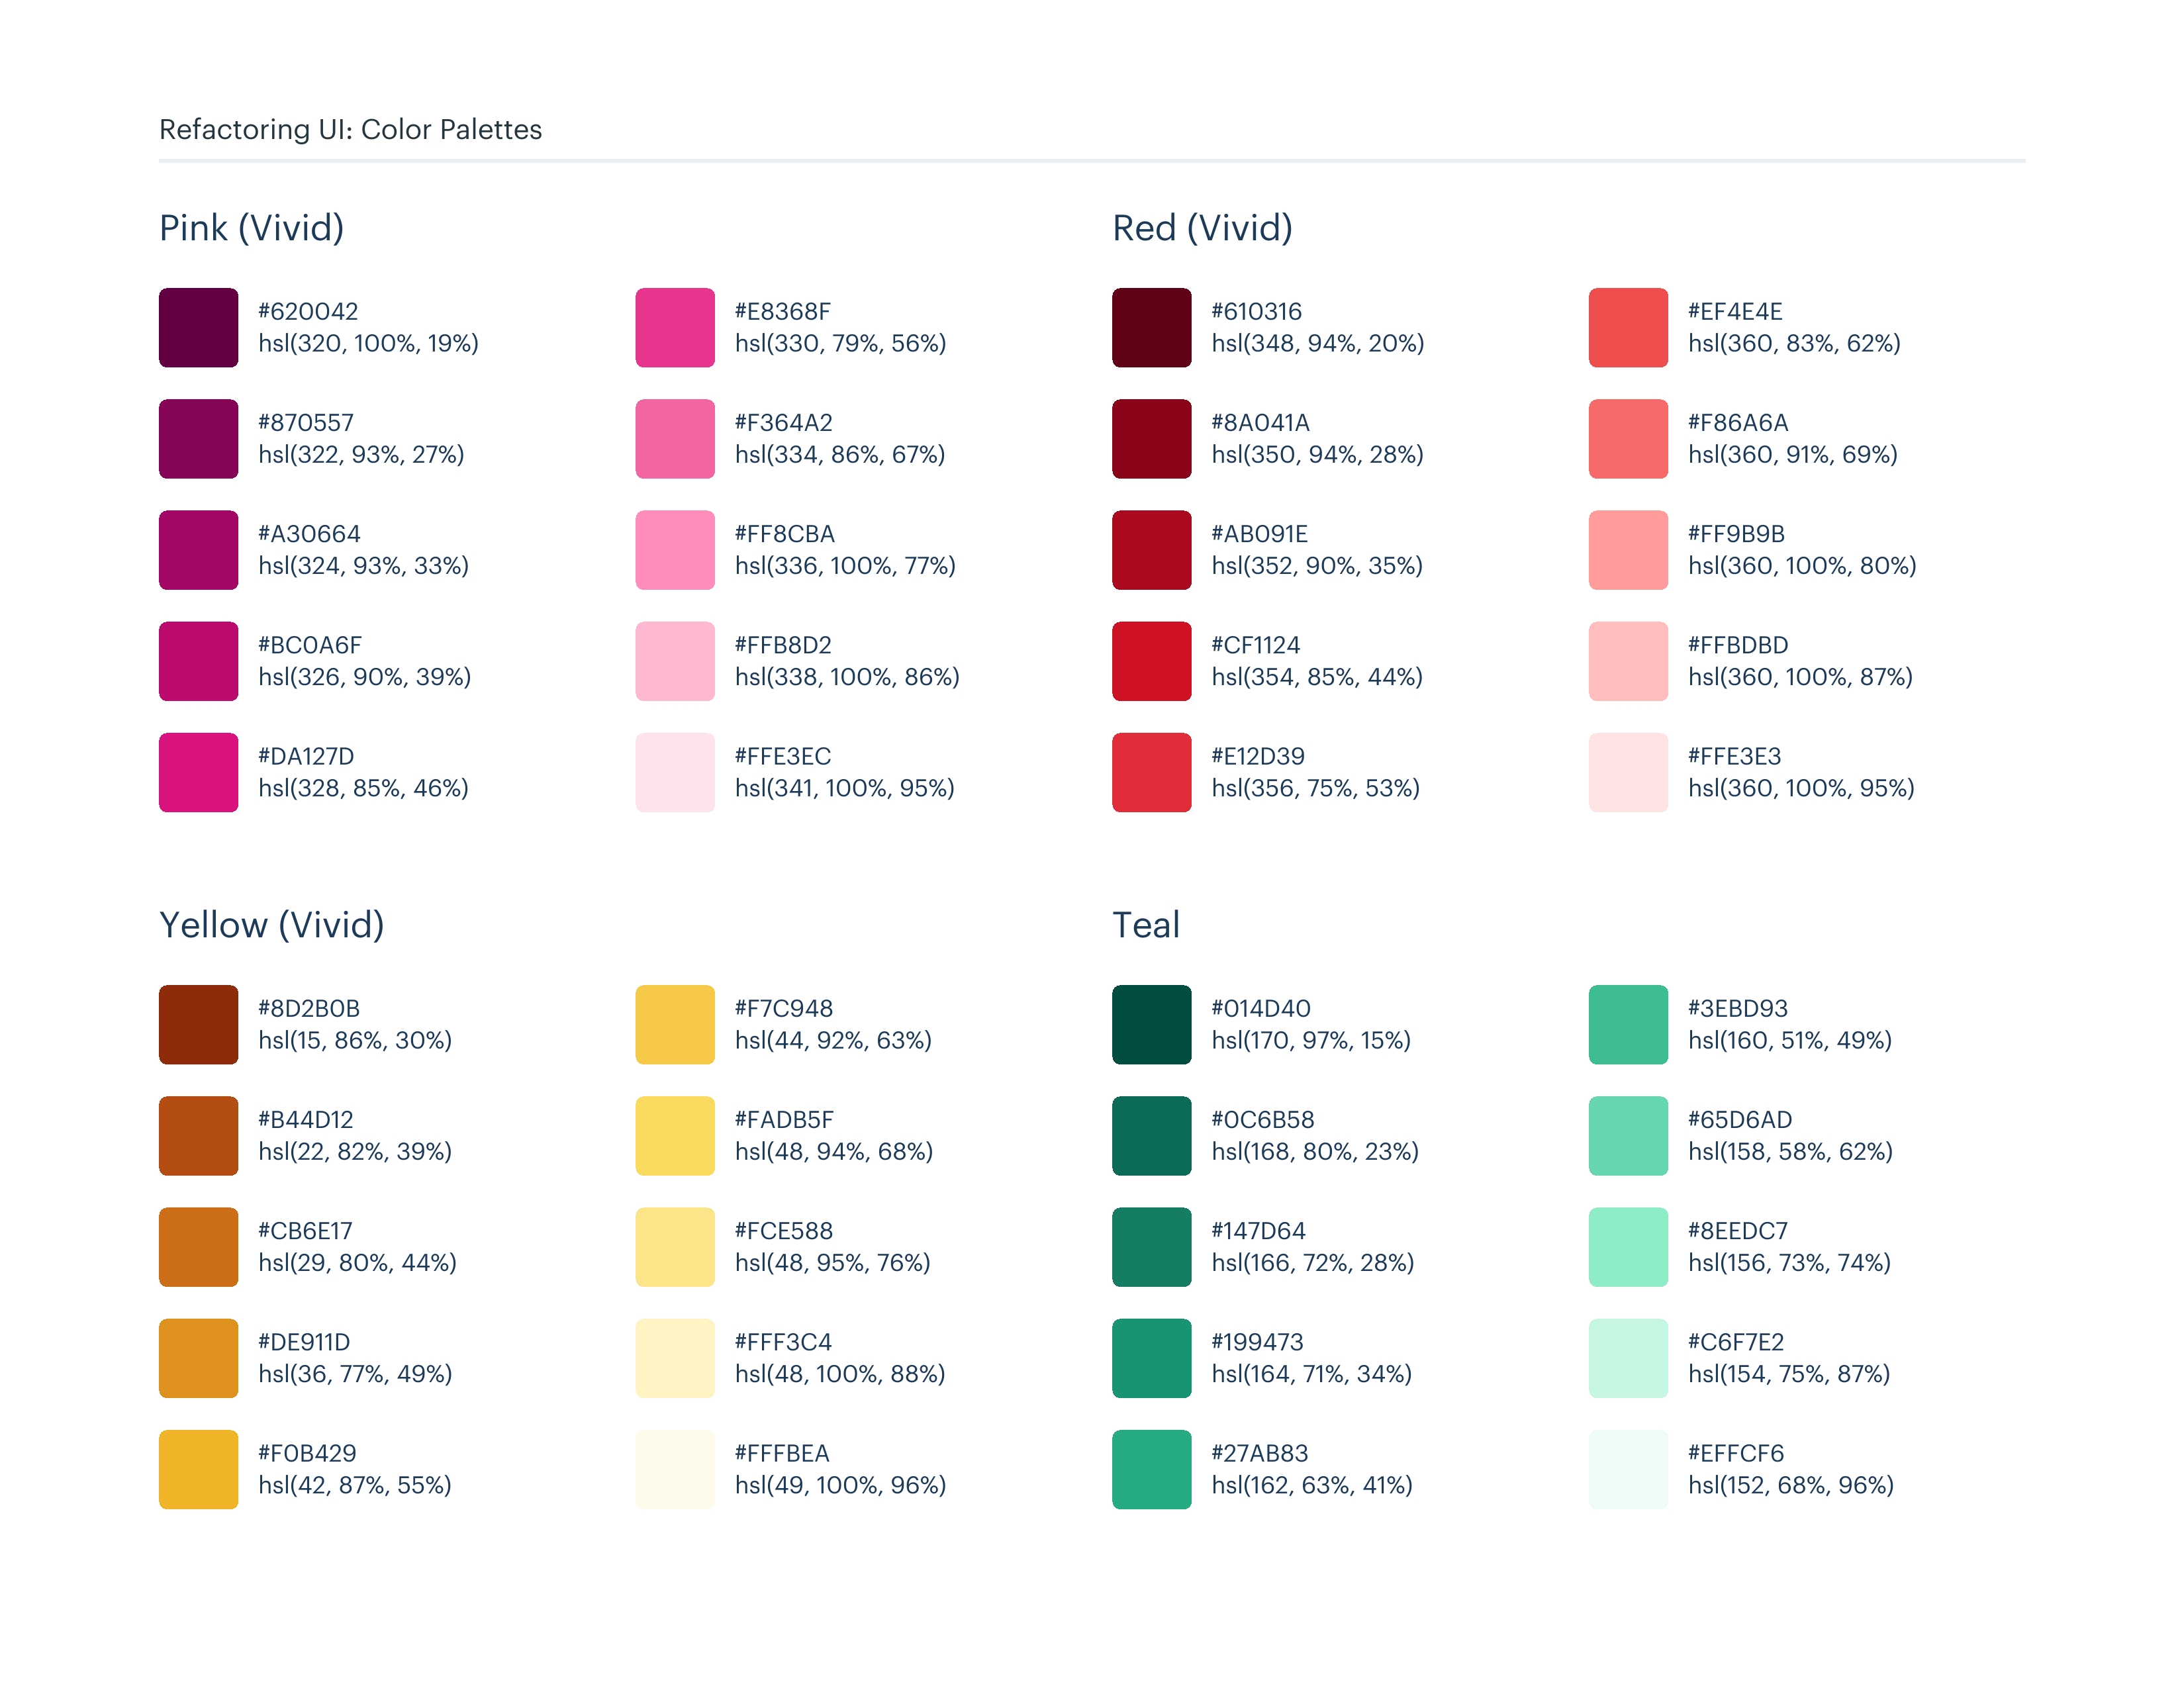Choose the teal #27AB83 swatch
This screenshot has width=2184, height=1688.
1151,1469
